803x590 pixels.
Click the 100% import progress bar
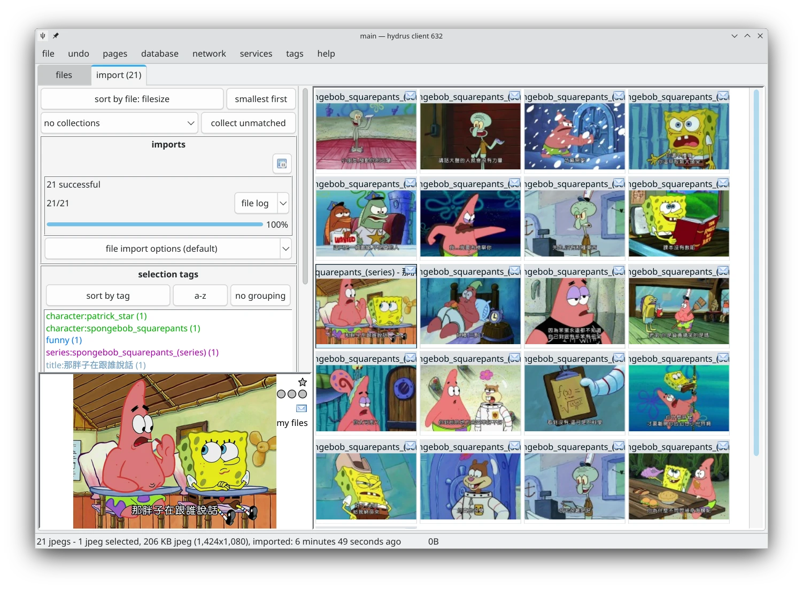[155, 224]
